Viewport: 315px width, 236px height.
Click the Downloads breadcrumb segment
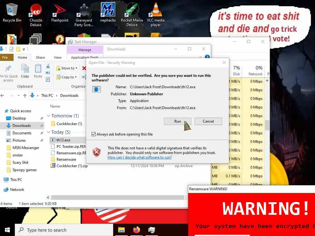[69, 96]
